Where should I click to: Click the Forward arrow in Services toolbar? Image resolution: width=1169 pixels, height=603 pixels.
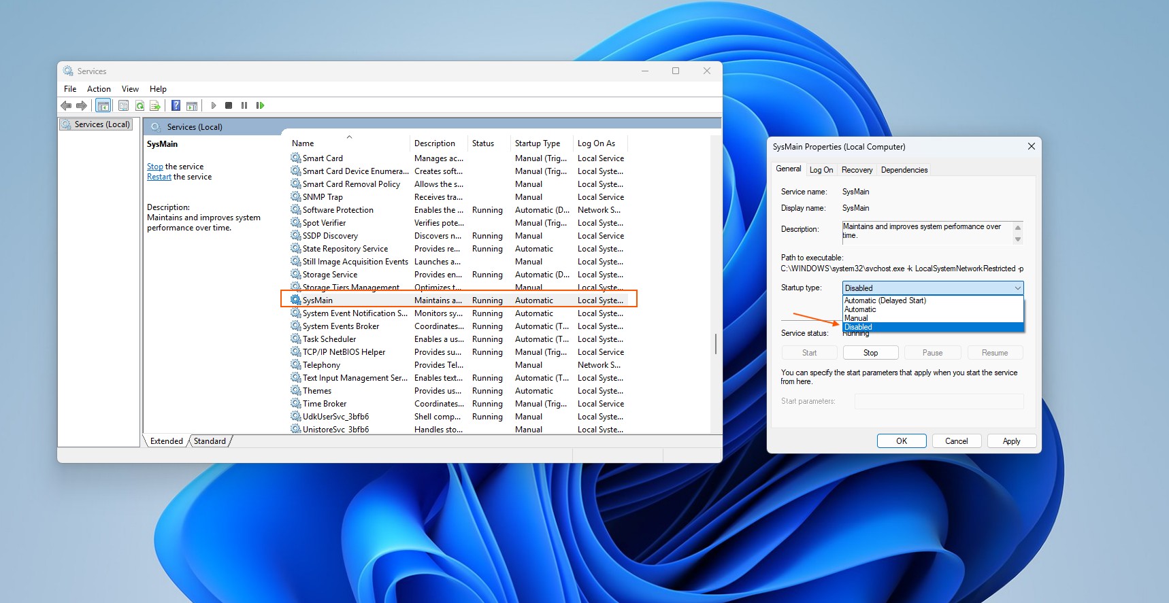click(82, 105)
